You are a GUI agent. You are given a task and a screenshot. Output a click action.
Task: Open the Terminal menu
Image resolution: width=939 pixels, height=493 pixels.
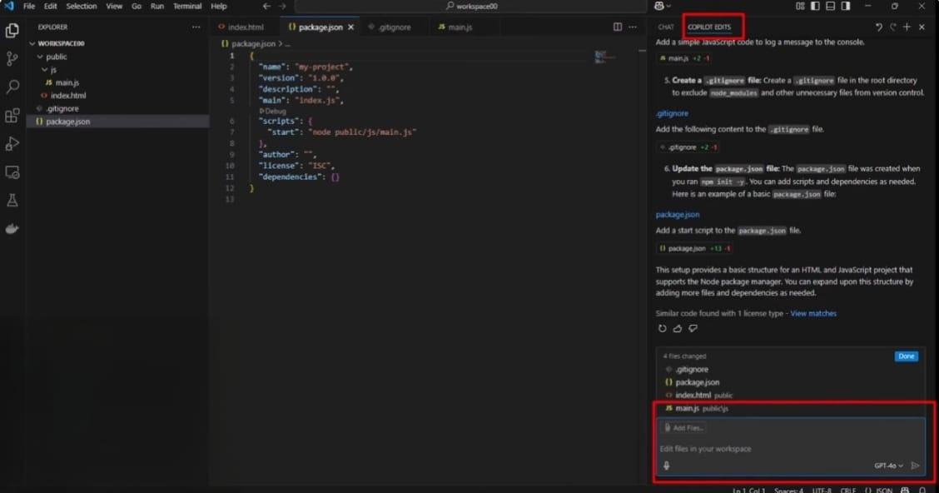click(187, 6)
